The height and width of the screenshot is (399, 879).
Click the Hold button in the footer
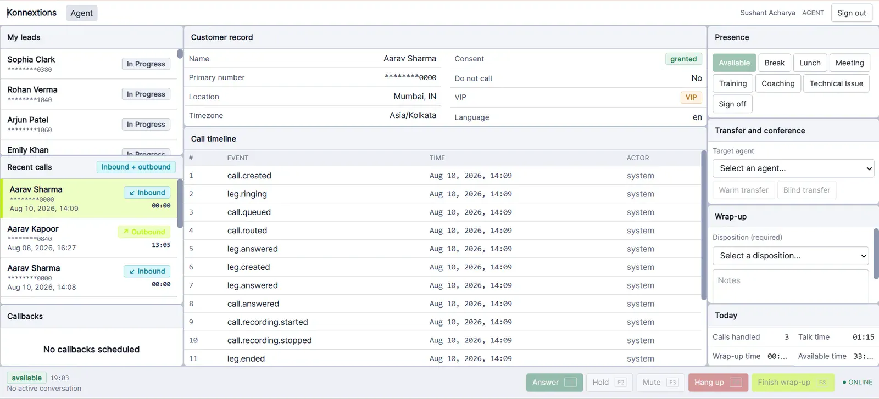coord(609,383)
